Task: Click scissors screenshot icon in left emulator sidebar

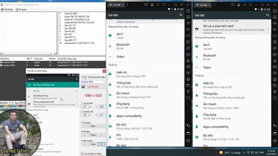Action: (x=188, y=61)
